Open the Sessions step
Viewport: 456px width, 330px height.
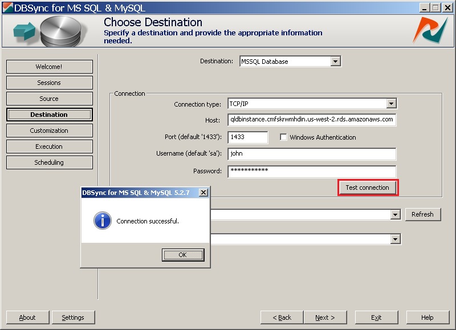[50, 83]
